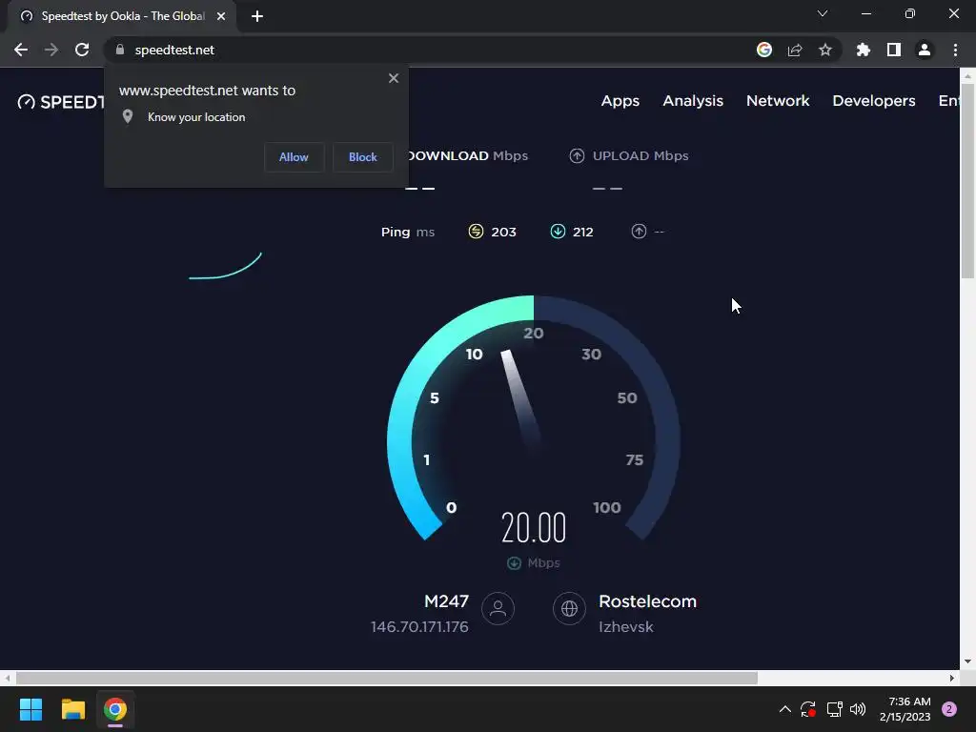The image size is (976, 732).
Task: Open the Chrome profile icon
Action: coord(925,50)
